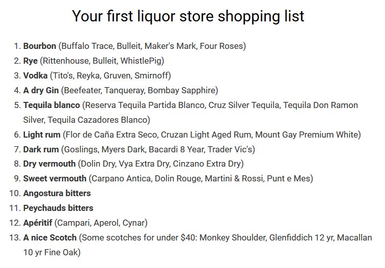Click the Dark rum list item

[x=41, y=149]
